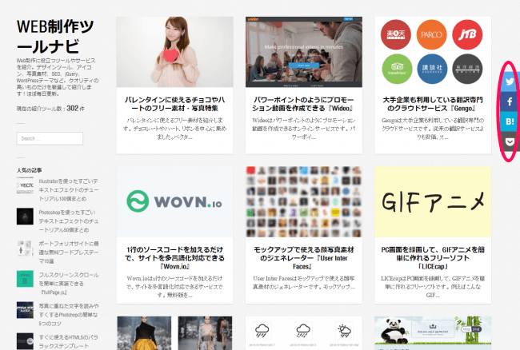Image resolution: width=520 pixels, height=350 pixels.
Task: Bookmark the page with the Hatena B! icon
Action: [x=510, y=121]
